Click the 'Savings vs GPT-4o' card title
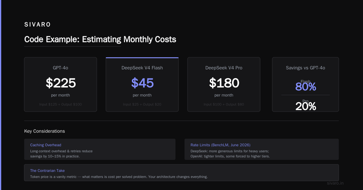 point(306,68)
